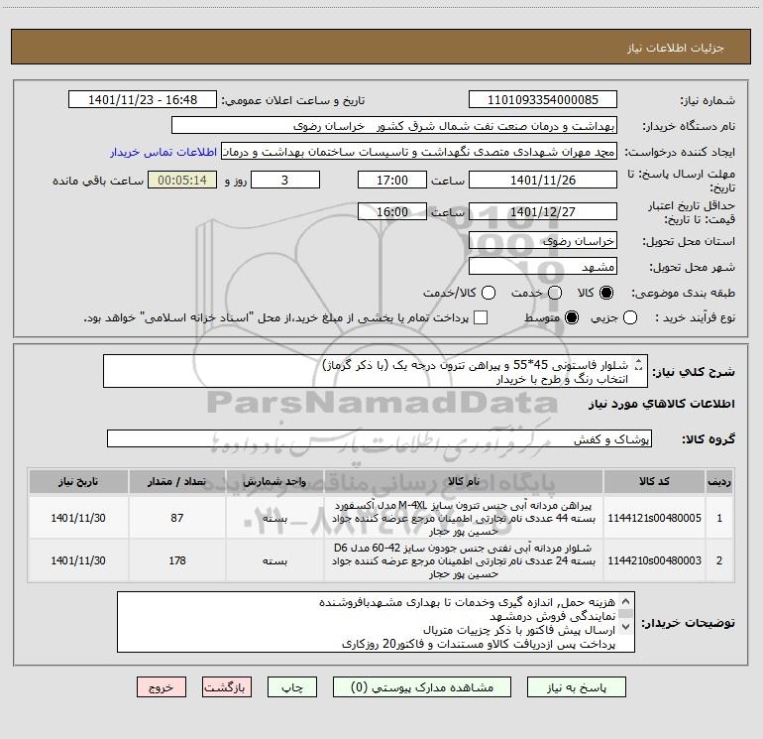The width and height of the screenshot is (763, 739).
Task: Click the بازگشت back button
Action: [227, 686]
